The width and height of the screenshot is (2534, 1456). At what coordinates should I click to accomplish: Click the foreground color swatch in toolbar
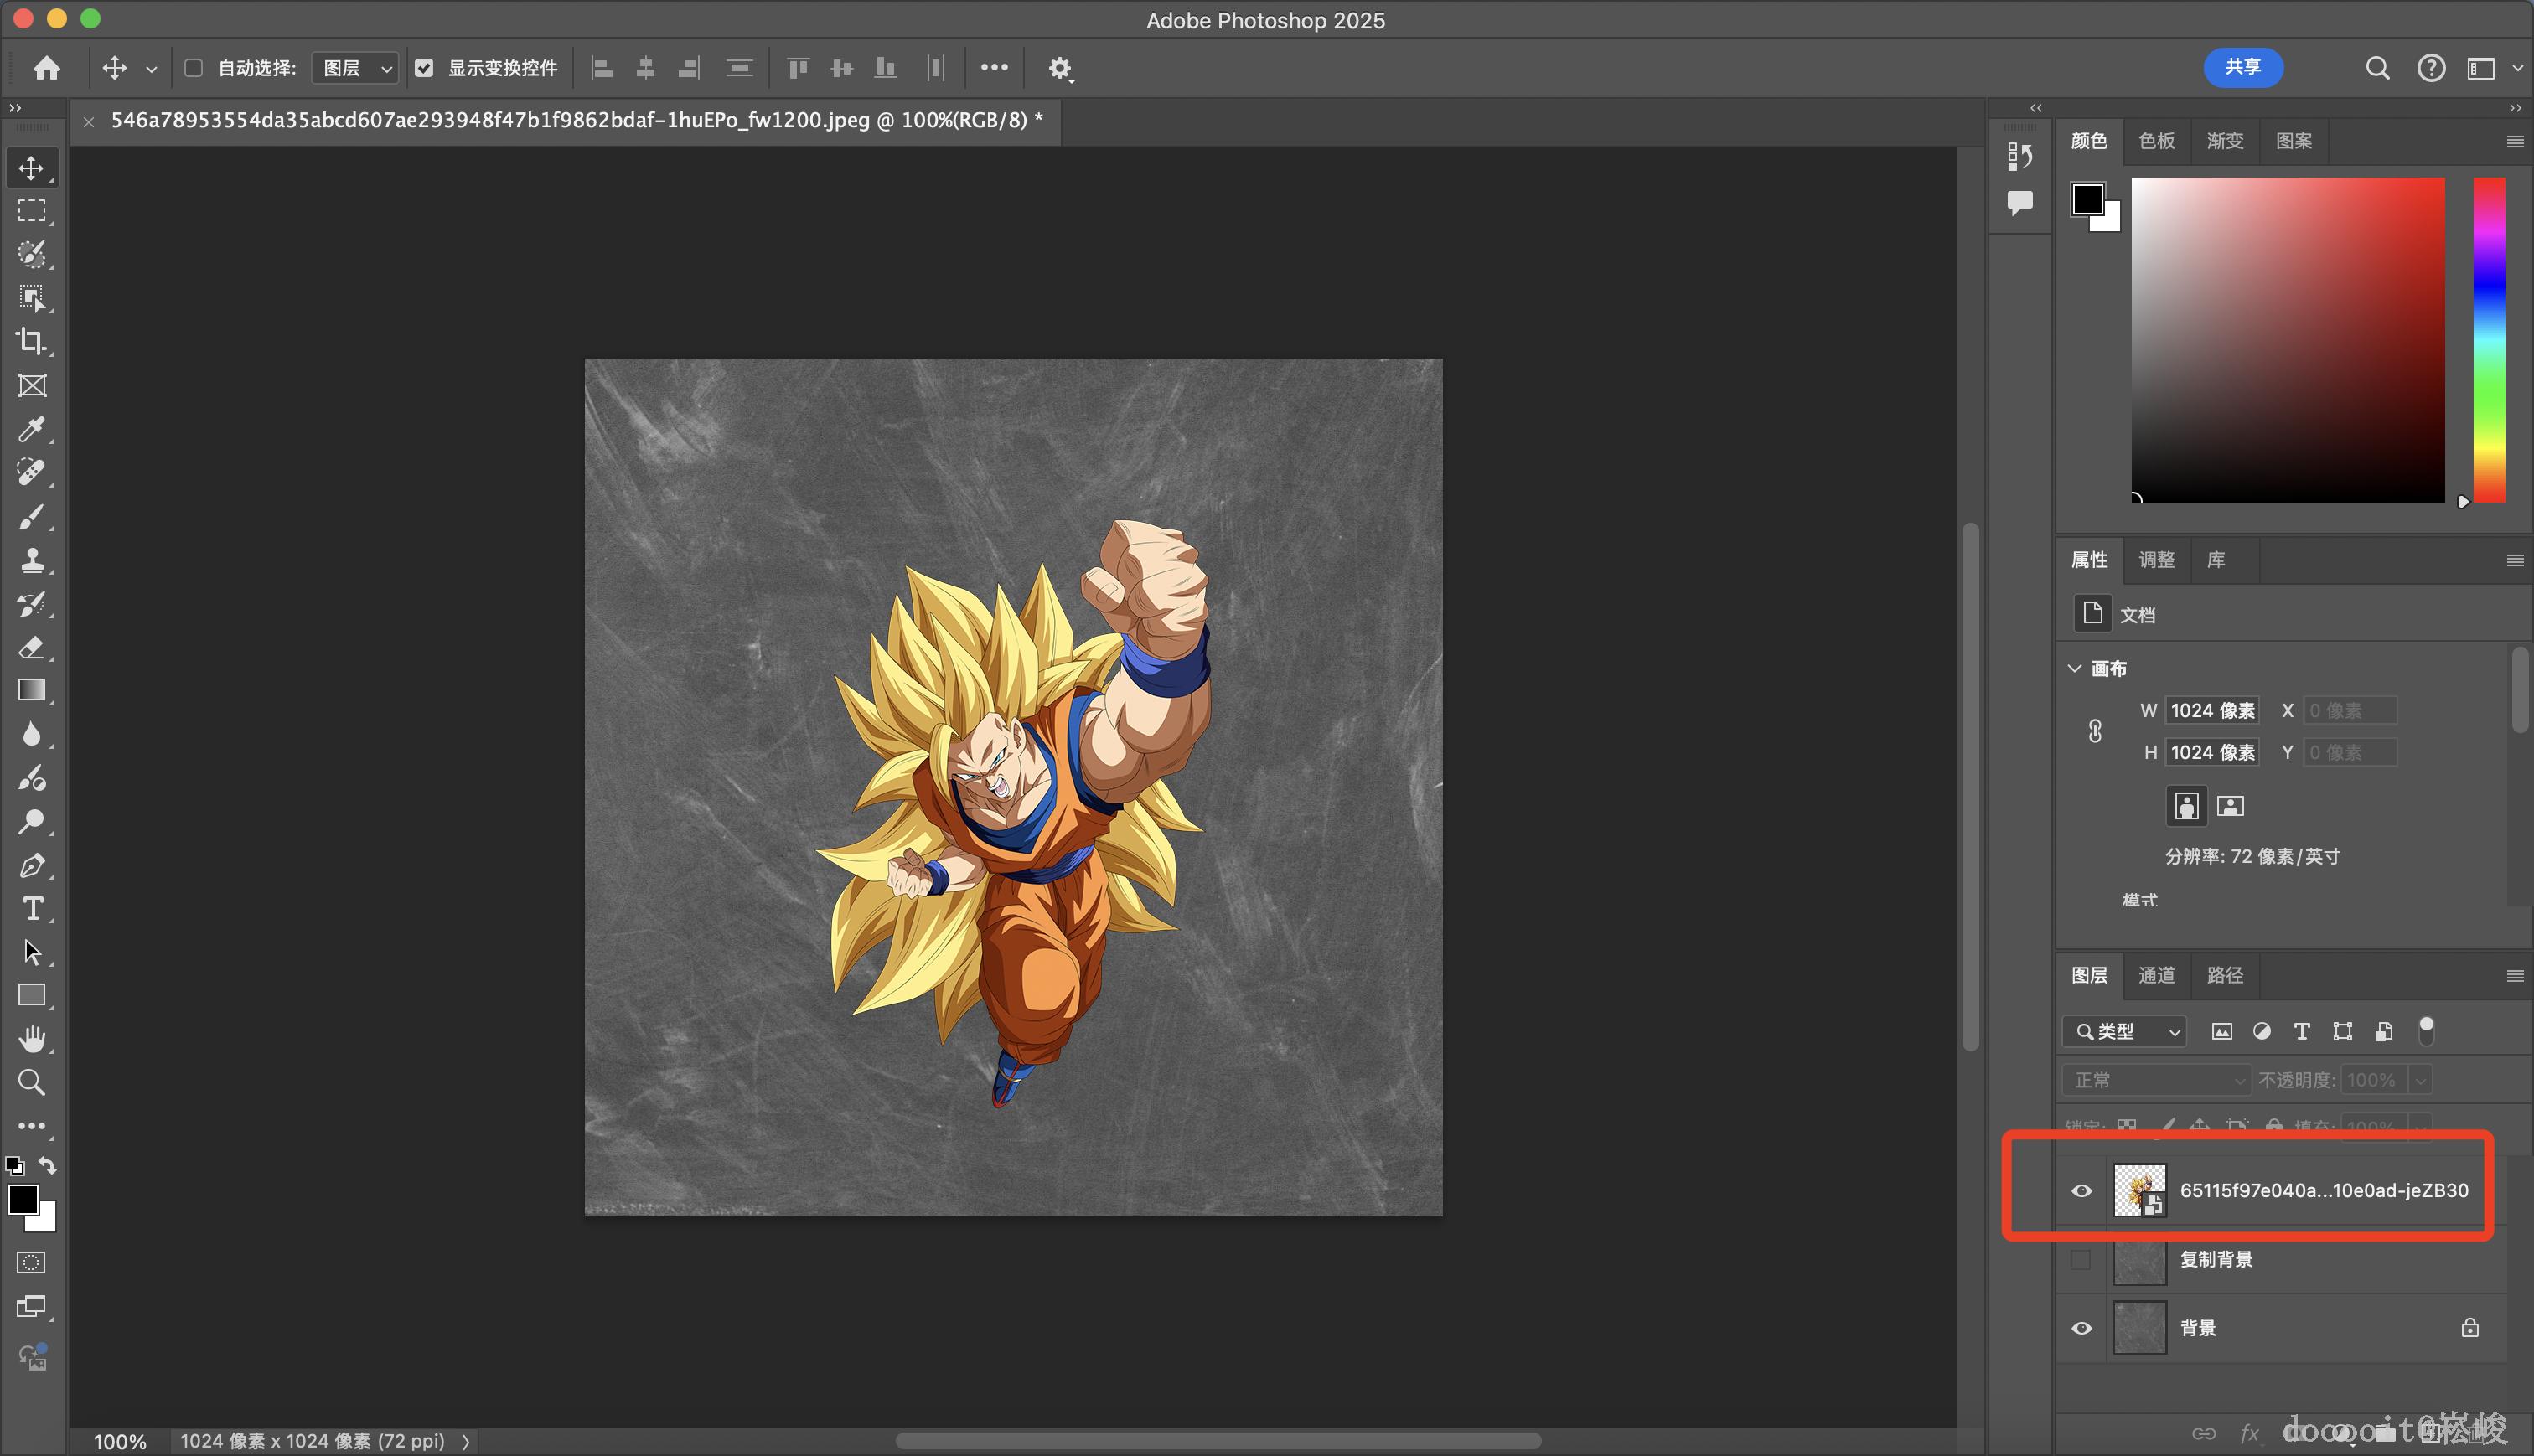coord(22,1199)
